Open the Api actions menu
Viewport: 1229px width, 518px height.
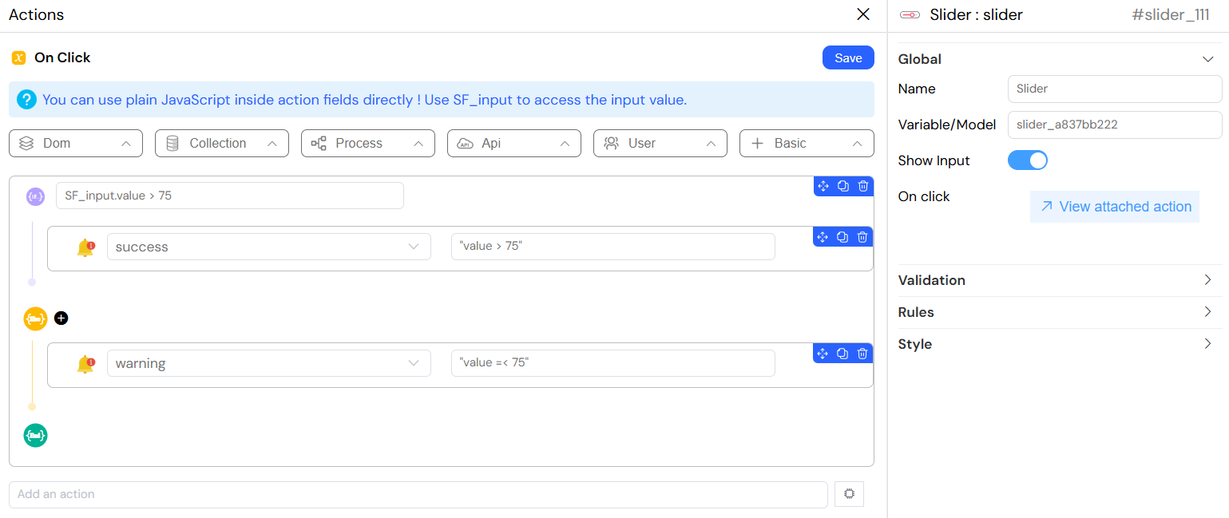(x=513, y=144)
